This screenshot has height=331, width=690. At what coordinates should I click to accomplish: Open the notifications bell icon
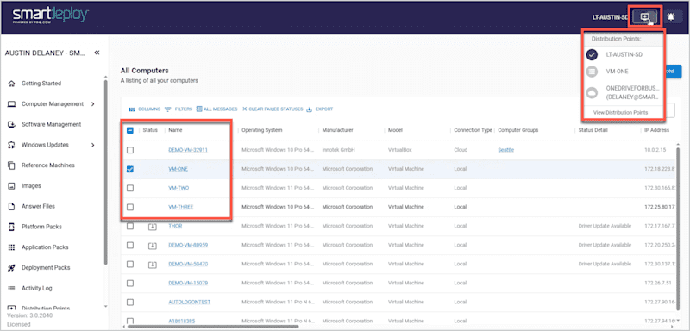pos(671,17)
